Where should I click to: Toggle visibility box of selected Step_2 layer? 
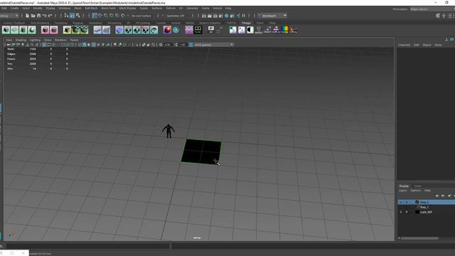[401, 202]
